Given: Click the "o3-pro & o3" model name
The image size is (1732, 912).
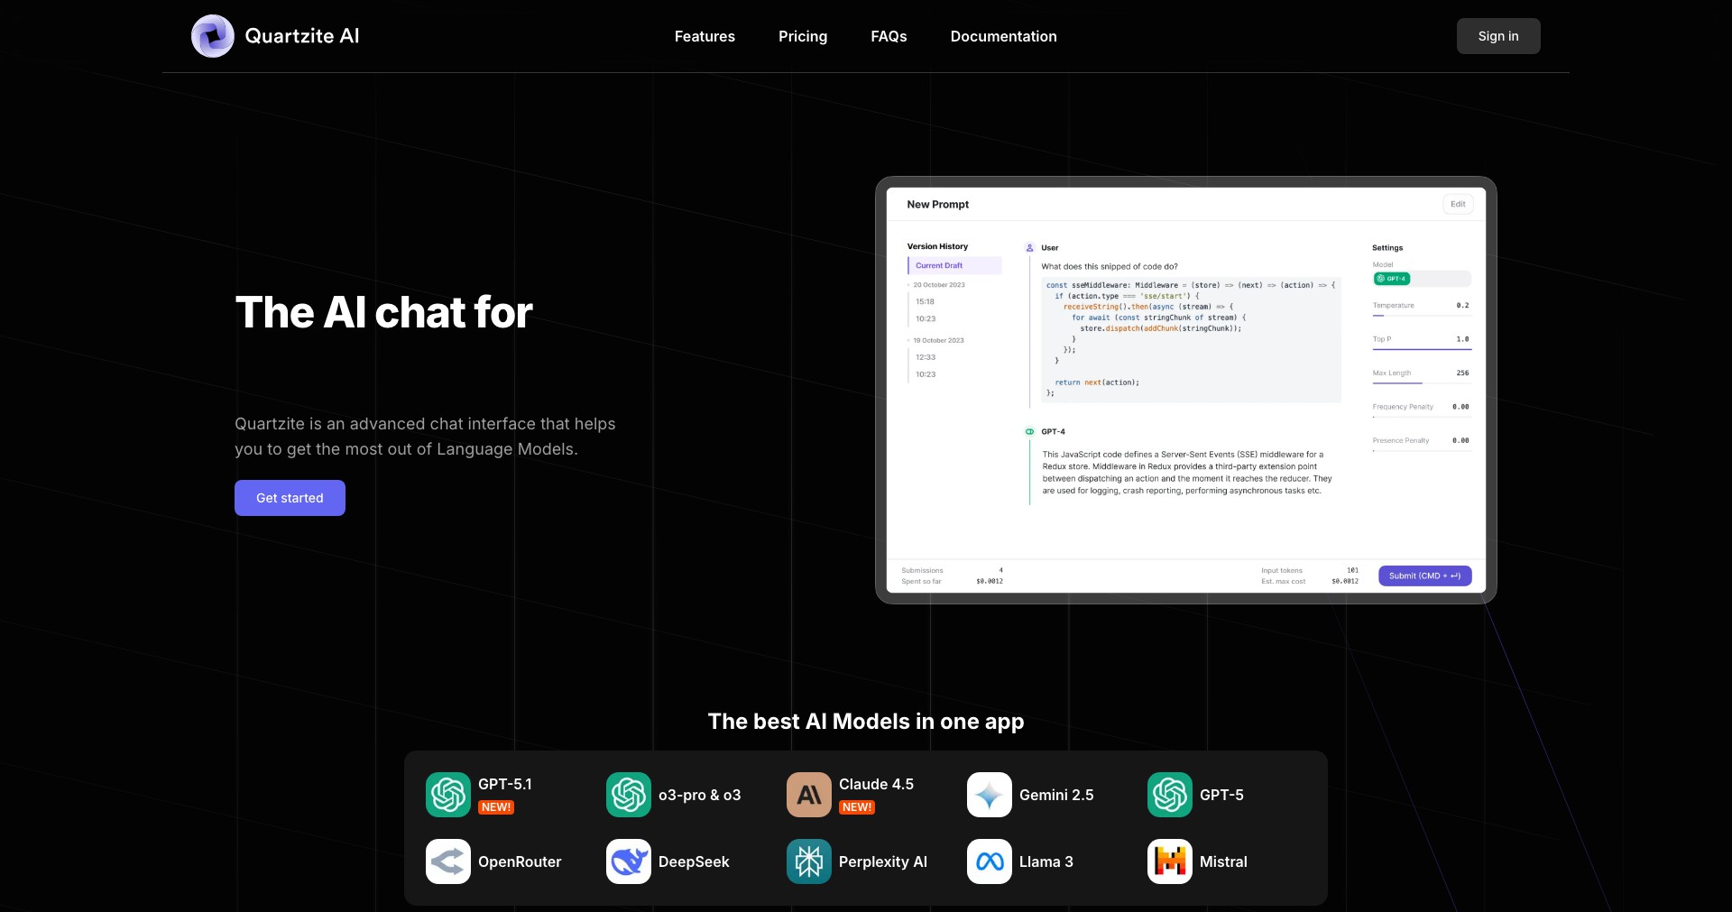Looking at the screenshot, I should tap(699, 795).
